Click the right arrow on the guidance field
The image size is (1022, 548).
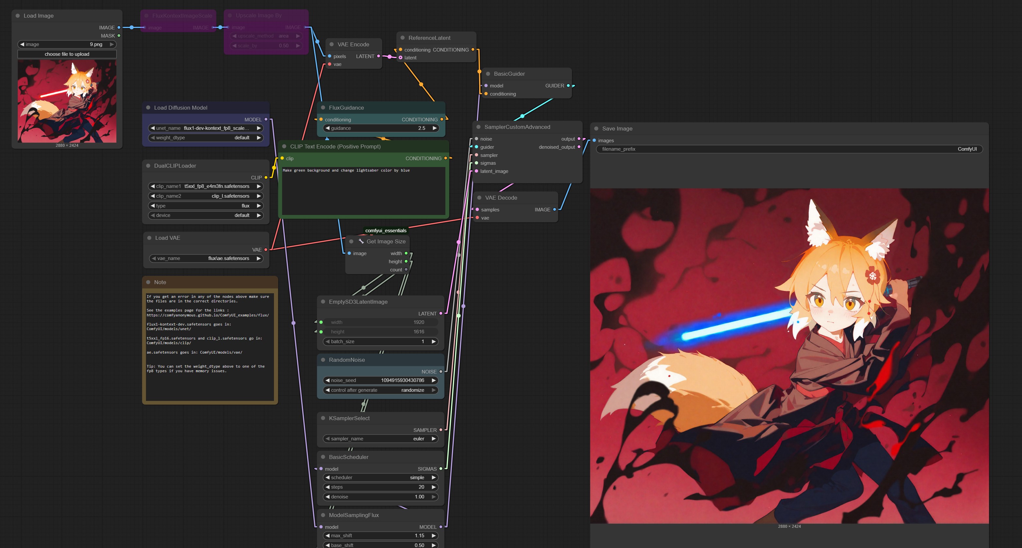click(434, 128)
